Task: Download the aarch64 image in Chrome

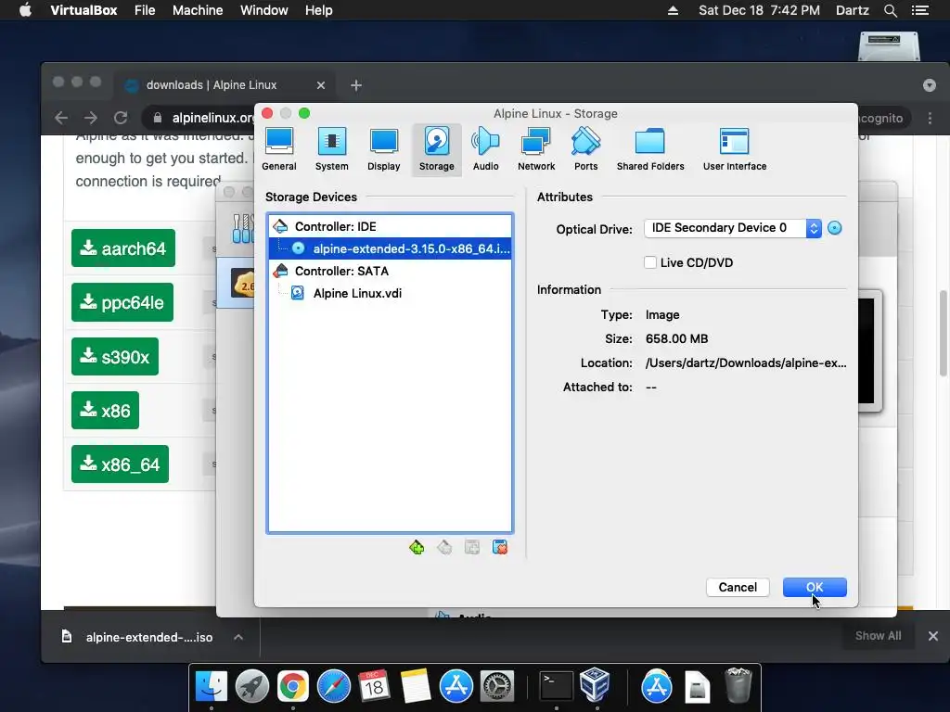Action: [x=123, y=248]
